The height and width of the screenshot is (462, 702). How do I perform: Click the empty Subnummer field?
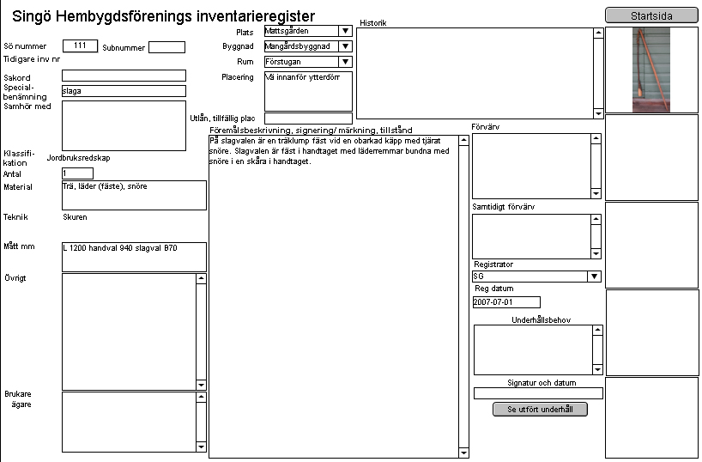[x=167, y=47]
